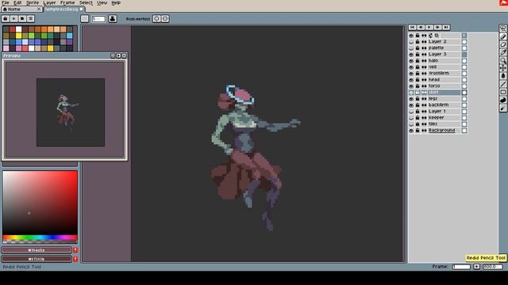Toggle lock on the legs layer
Image resolution: width=508 pixels, height=285 pixels.
pos(418,98)
